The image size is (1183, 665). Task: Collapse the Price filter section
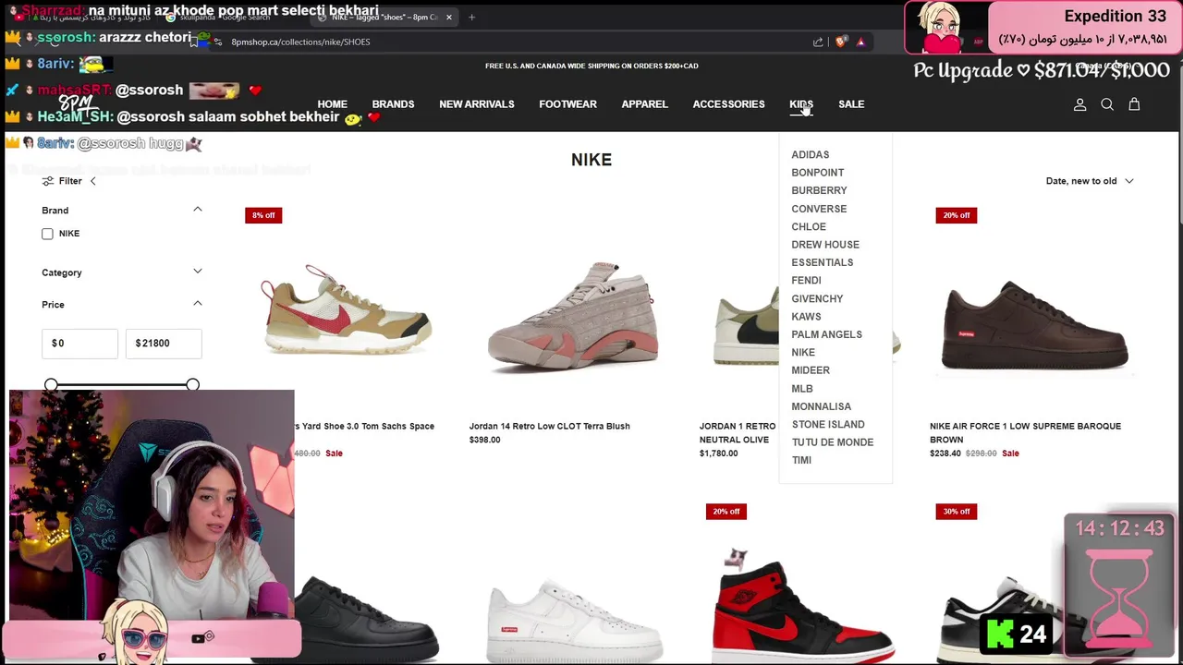tap(197, 304)
